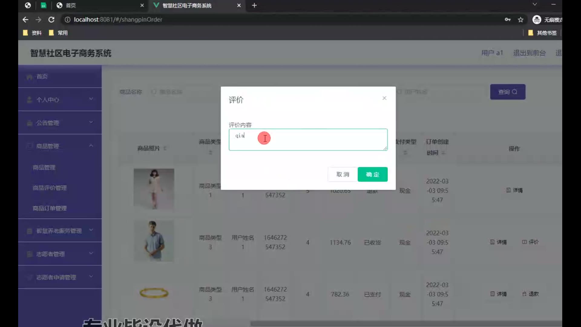Expand the 志愿者申请管理 sidebar menu
The image size is (581, 327).
tap(60, 277)
